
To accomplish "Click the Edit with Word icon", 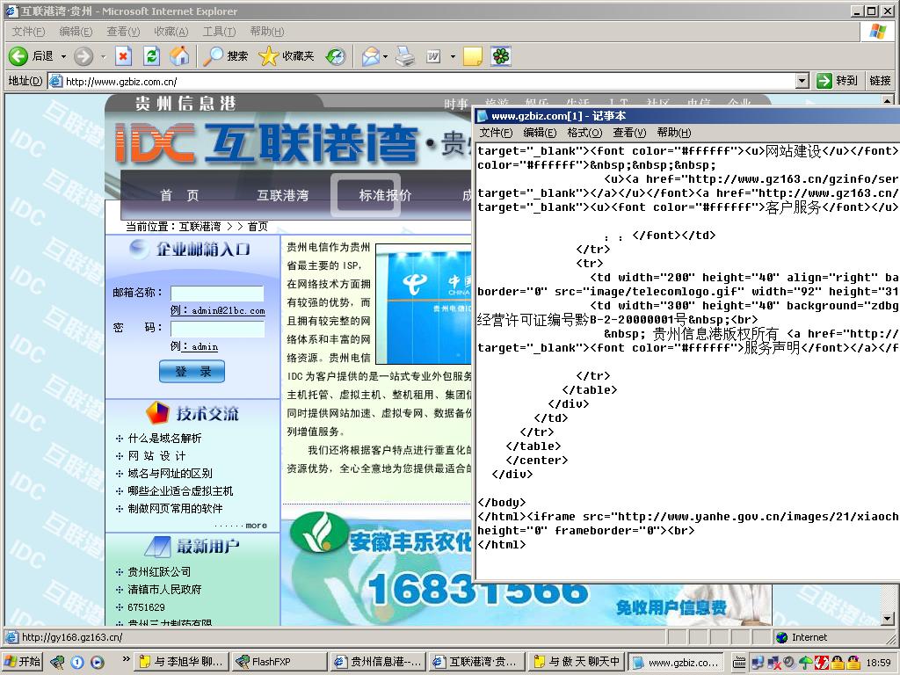I will [x=434, y=56].
